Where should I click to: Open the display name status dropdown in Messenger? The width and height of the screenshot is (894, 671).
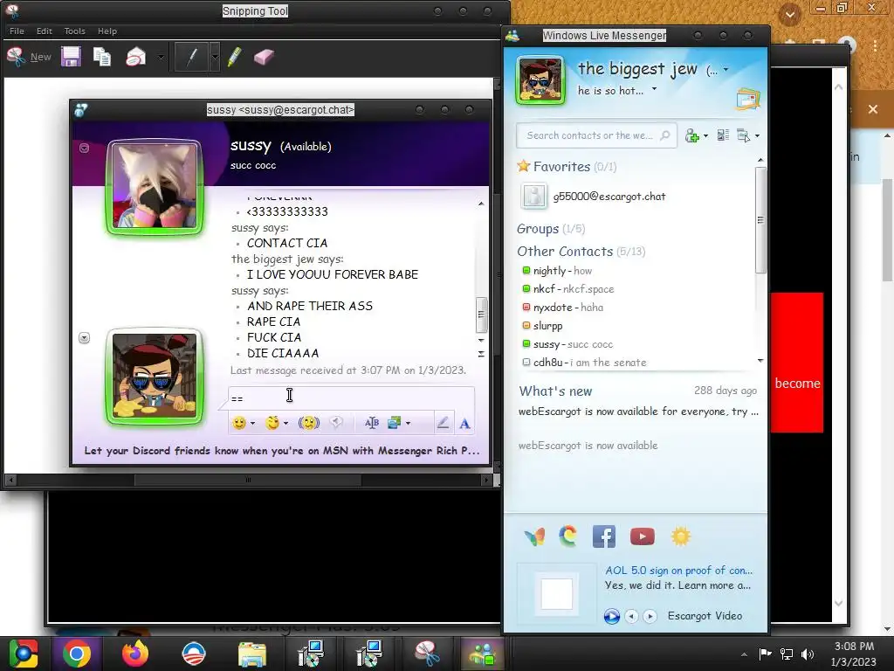click(726, 70)
